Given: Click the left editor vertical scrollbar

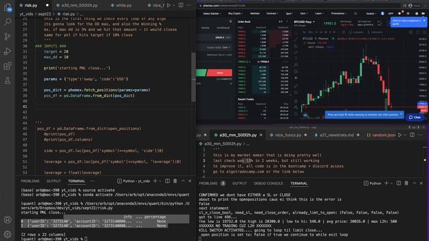Looking at the screenshot, I should 194,77.
